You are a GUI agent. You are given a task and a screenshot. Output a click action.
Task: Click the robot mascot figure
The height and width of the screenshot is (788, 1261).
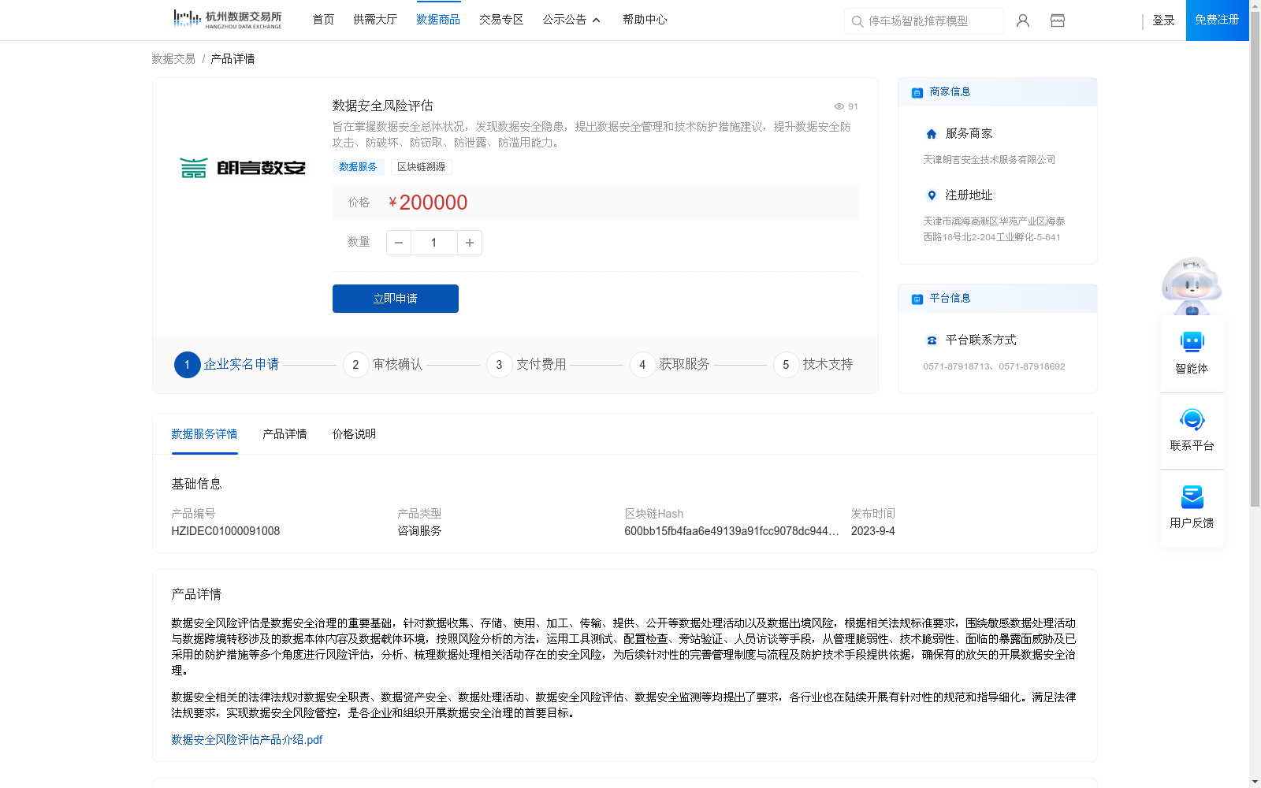click(x=1192, y=286)
